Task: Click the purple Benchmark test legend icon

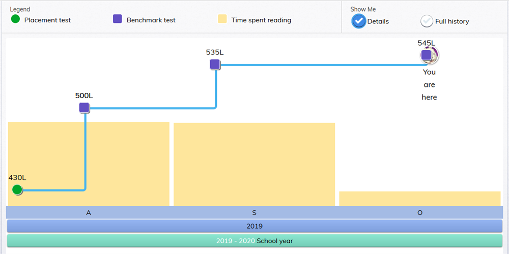Action: coord(118,20)
